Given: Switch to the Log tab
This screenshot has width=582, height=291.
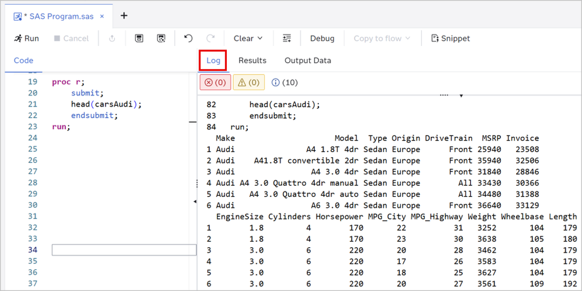Looking at the screenshot, I should 213,61.
